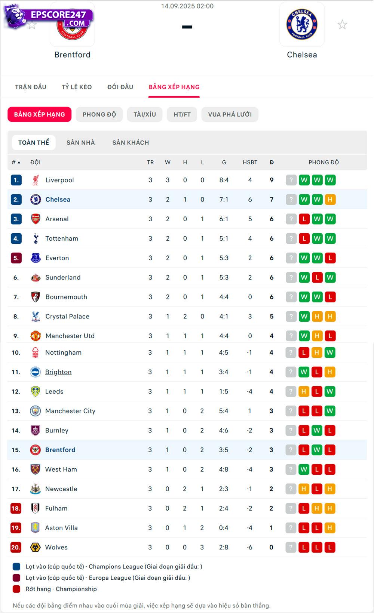Viewport: 374px width, 613px height.
Task: Click the Chelsea crest in the match header
Action: pyautogui.click(x=302, y=25)
